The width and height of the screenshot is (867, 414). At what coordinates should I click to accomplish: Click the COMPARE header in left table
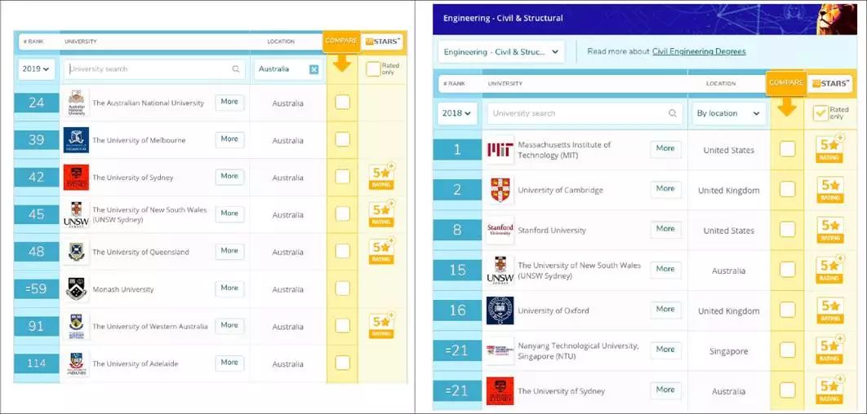pyautogui.click(x=342, y=42)
